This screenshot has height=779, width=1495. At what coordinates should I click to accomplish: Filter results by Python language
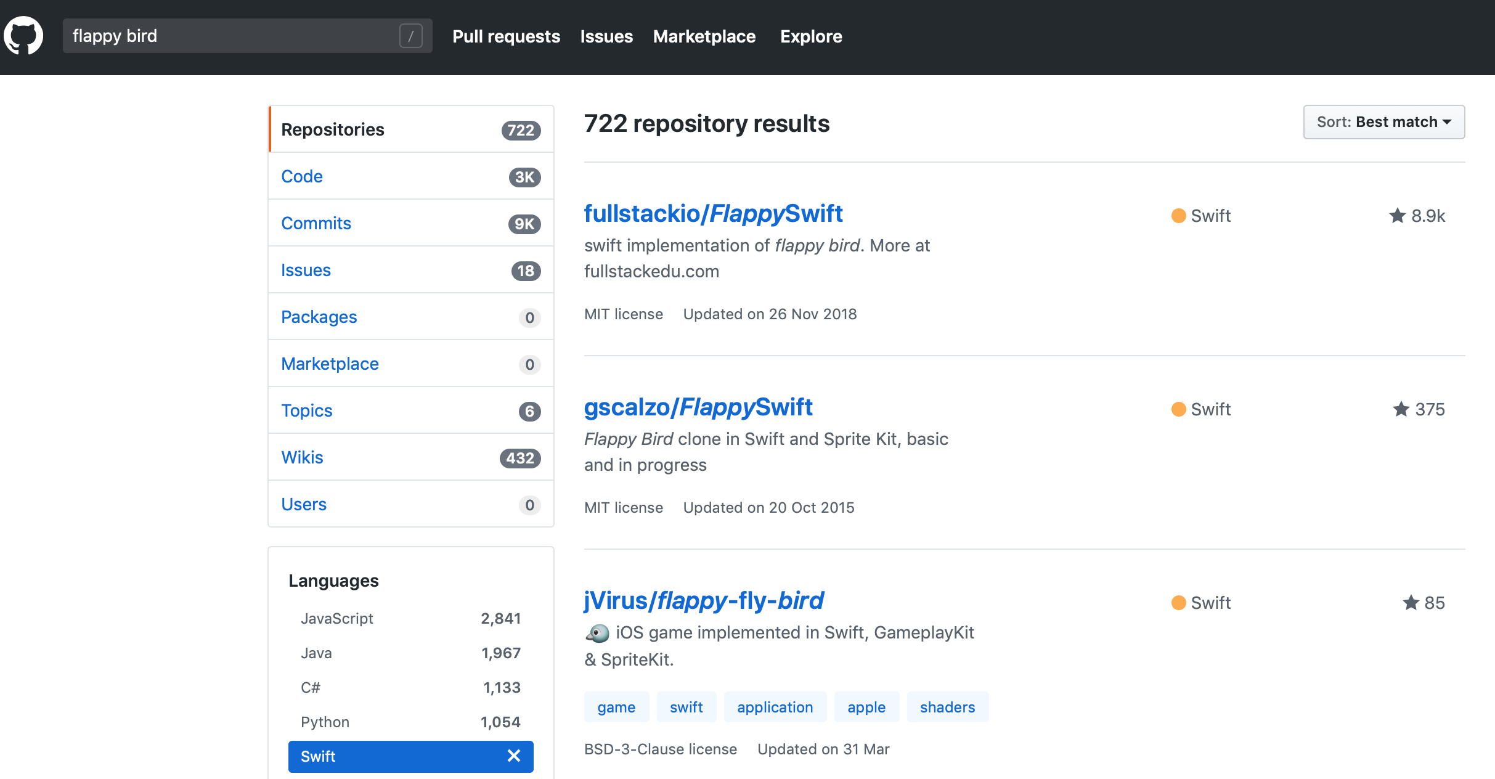[x=325, y=722]
